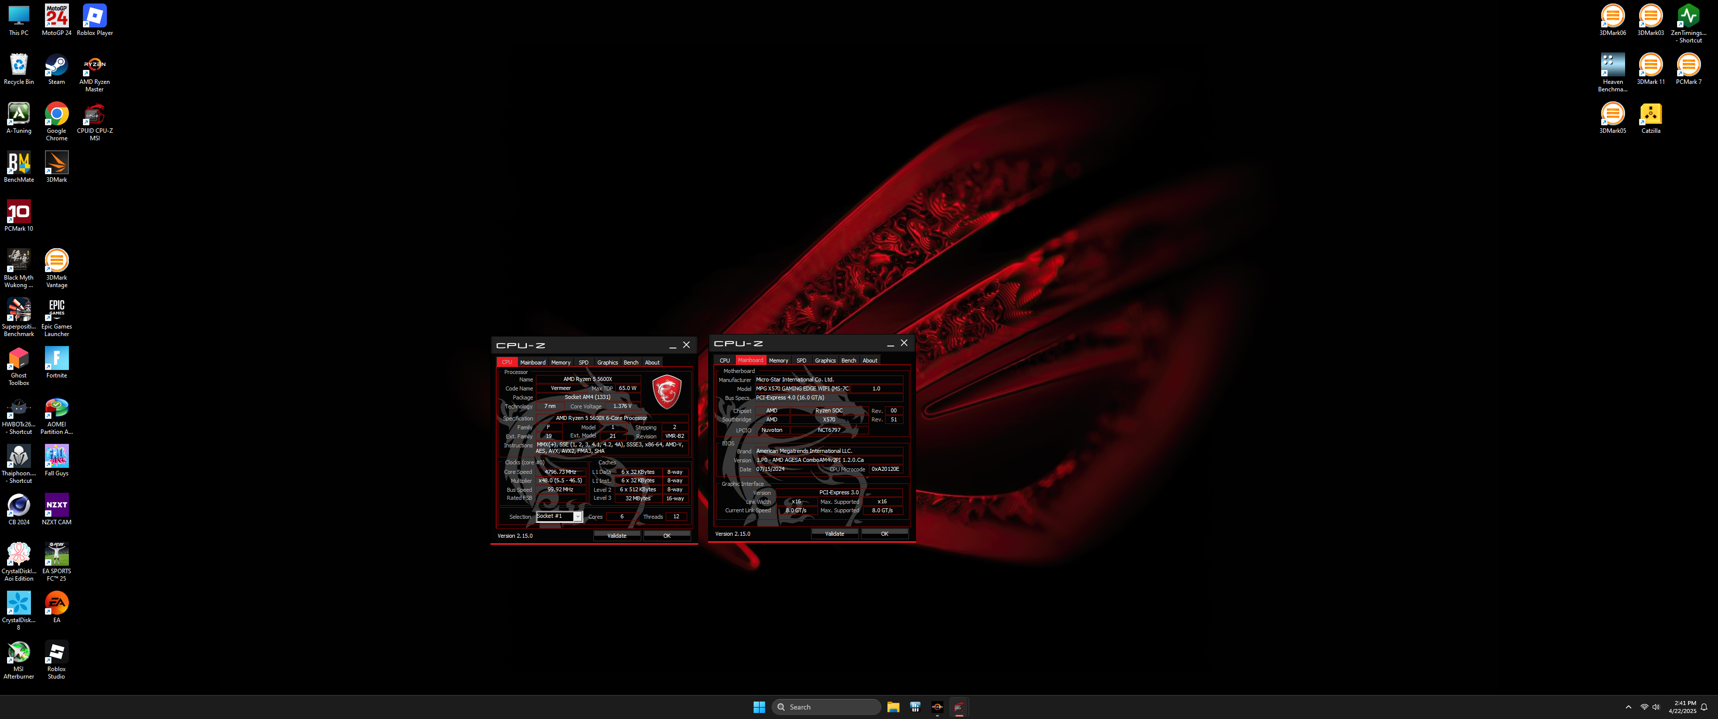Open BenchMate desktop icon
Viewport: 1718px width, 719px height.
(18, 167)
